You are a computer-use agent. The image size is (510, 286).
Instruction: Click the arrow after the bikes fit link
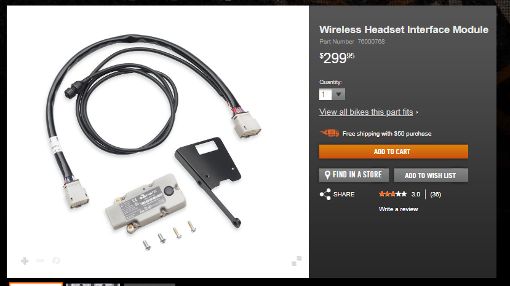pos(417,112)
